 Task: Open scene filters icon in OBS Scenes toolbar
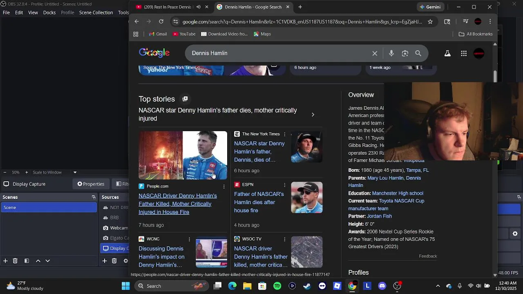point(27,261)
